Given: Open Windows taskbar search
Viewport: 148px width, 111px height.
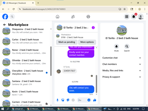Looking at the screenshot, I should (8, 109).
